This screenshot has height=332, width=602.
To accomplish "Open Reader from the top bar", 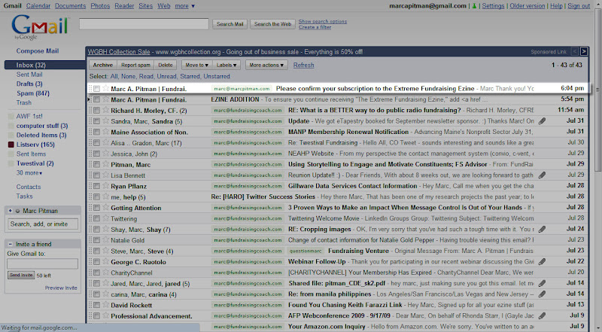I will click(124, 6).
